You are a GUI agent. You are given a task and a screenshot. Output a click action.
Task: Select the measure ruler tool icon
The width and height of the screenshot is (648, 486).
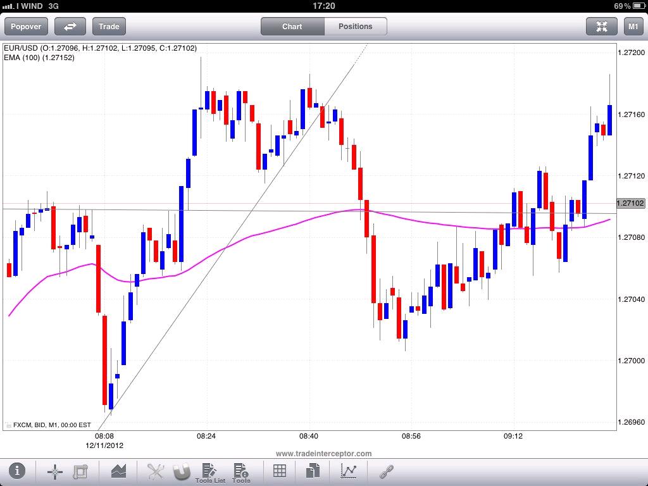80,471
